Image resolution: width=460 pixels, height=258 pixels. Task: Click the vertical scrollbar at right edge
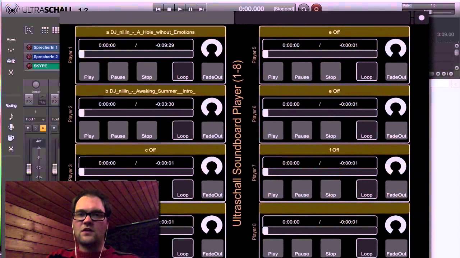point(457,53)
